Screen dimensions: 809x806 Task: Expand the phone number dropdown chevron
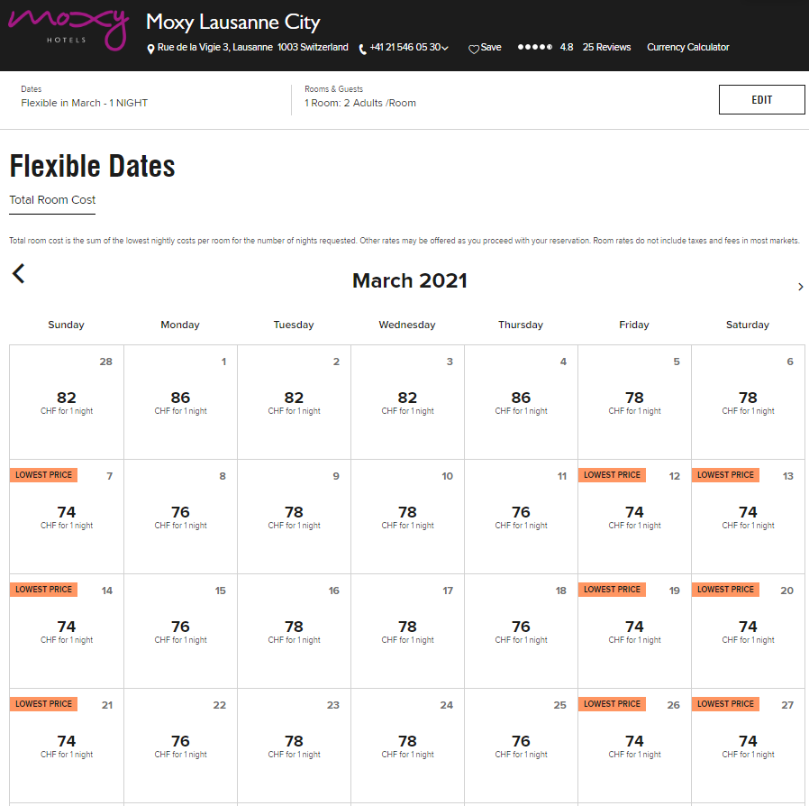click(x=445, y=48)
